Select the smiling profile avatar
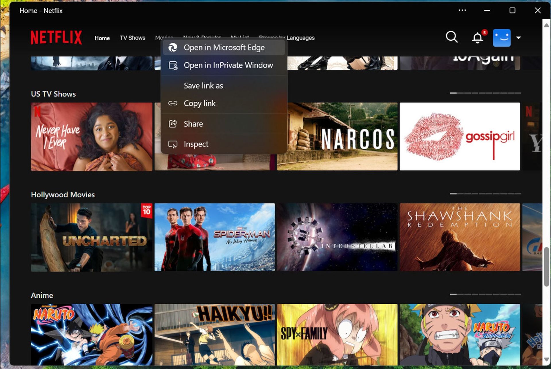 pos(502,37)
